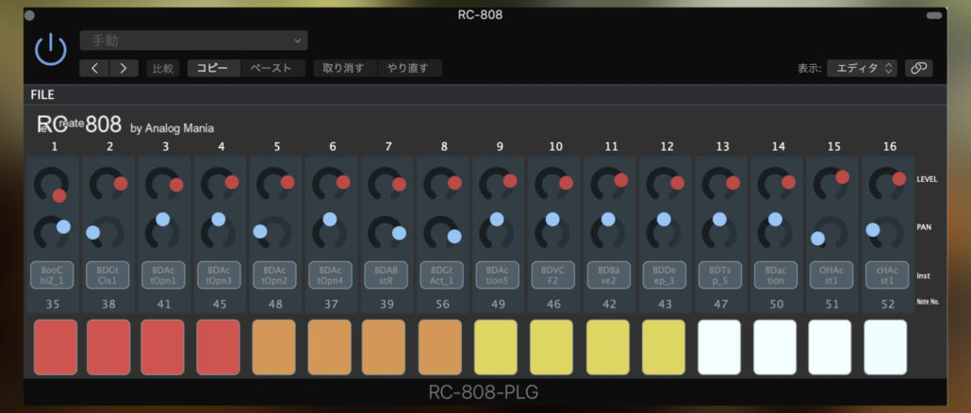Image resolution: width=971 pixels, height=413 pixels.
Task: Open OHAcst1 instrument selector
Action: click(831, 275)
